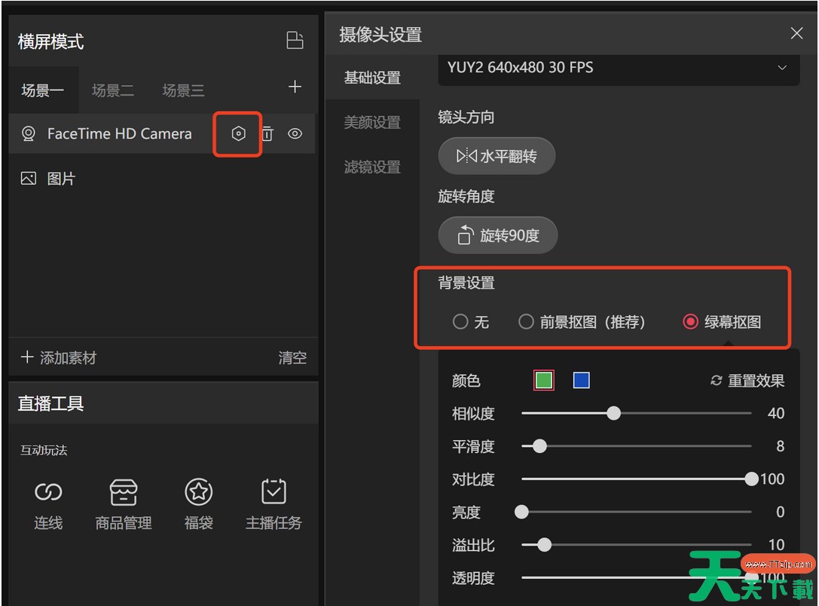Expand the YUY2 640x480 30 FPS dropdown
819x606 pixels.
pyautogui.click(x=618, y=68)
